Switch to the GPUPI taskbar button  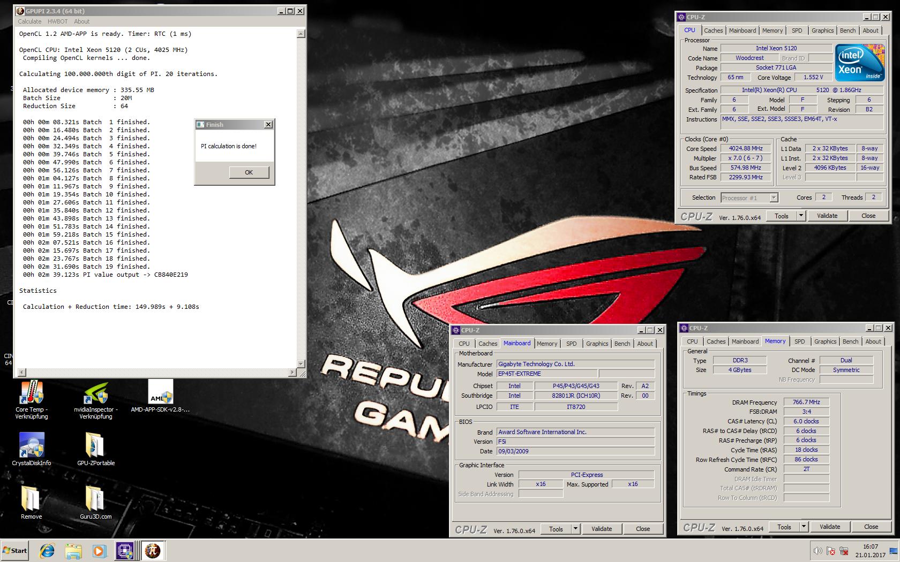pos(152,551)
